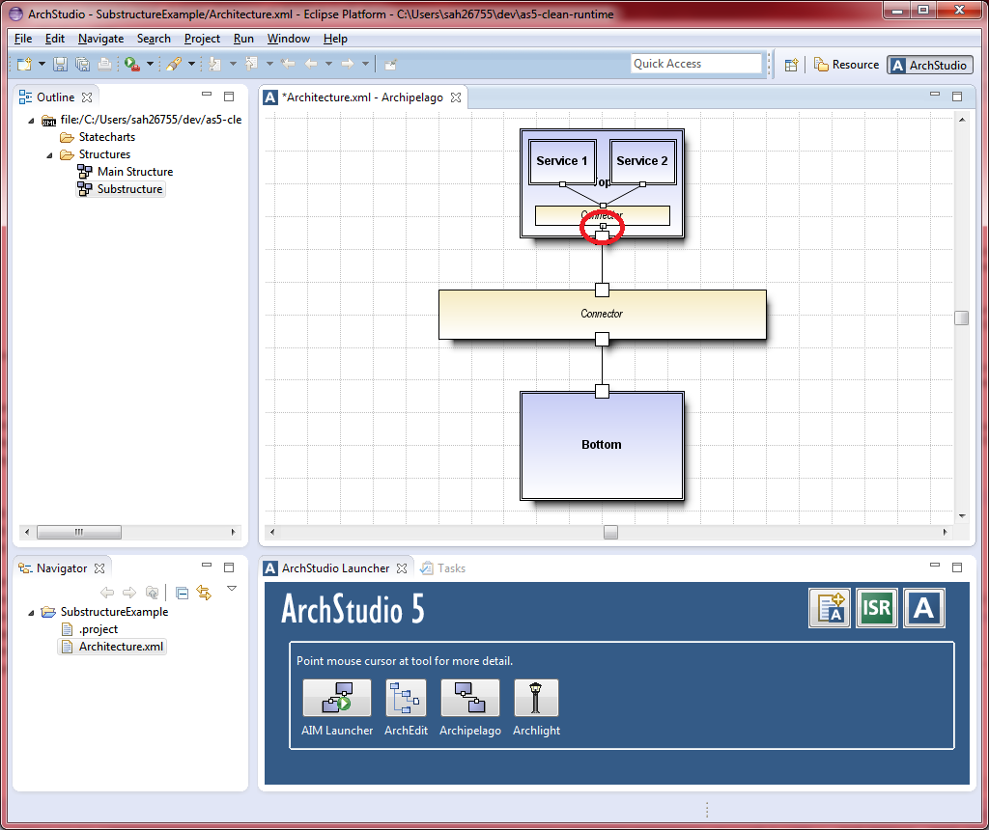Select the Bottom component
The image size is (989, 830).
[602, 445]
